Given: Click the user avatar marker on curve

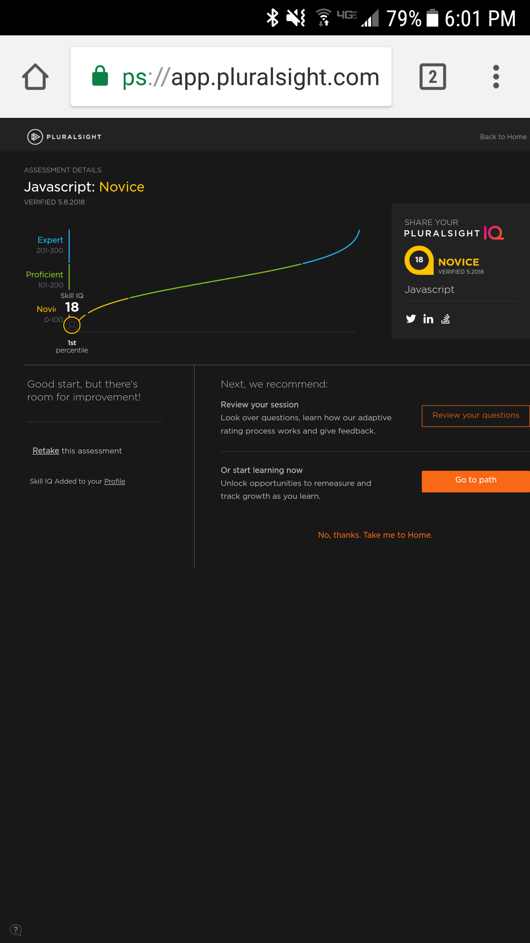Looking at the screenshot, I should 72,325.
